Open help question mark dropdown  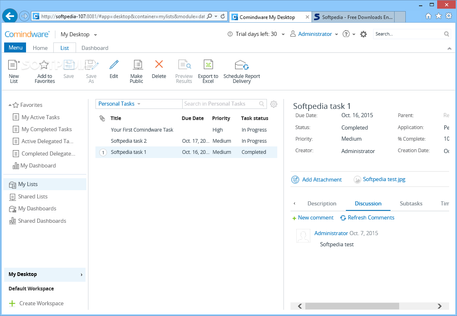coord(349,34)
